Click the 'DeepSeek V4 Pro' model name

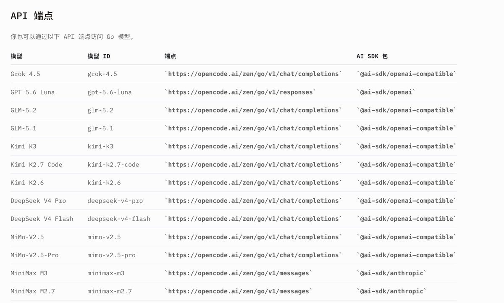click(38, 201)
